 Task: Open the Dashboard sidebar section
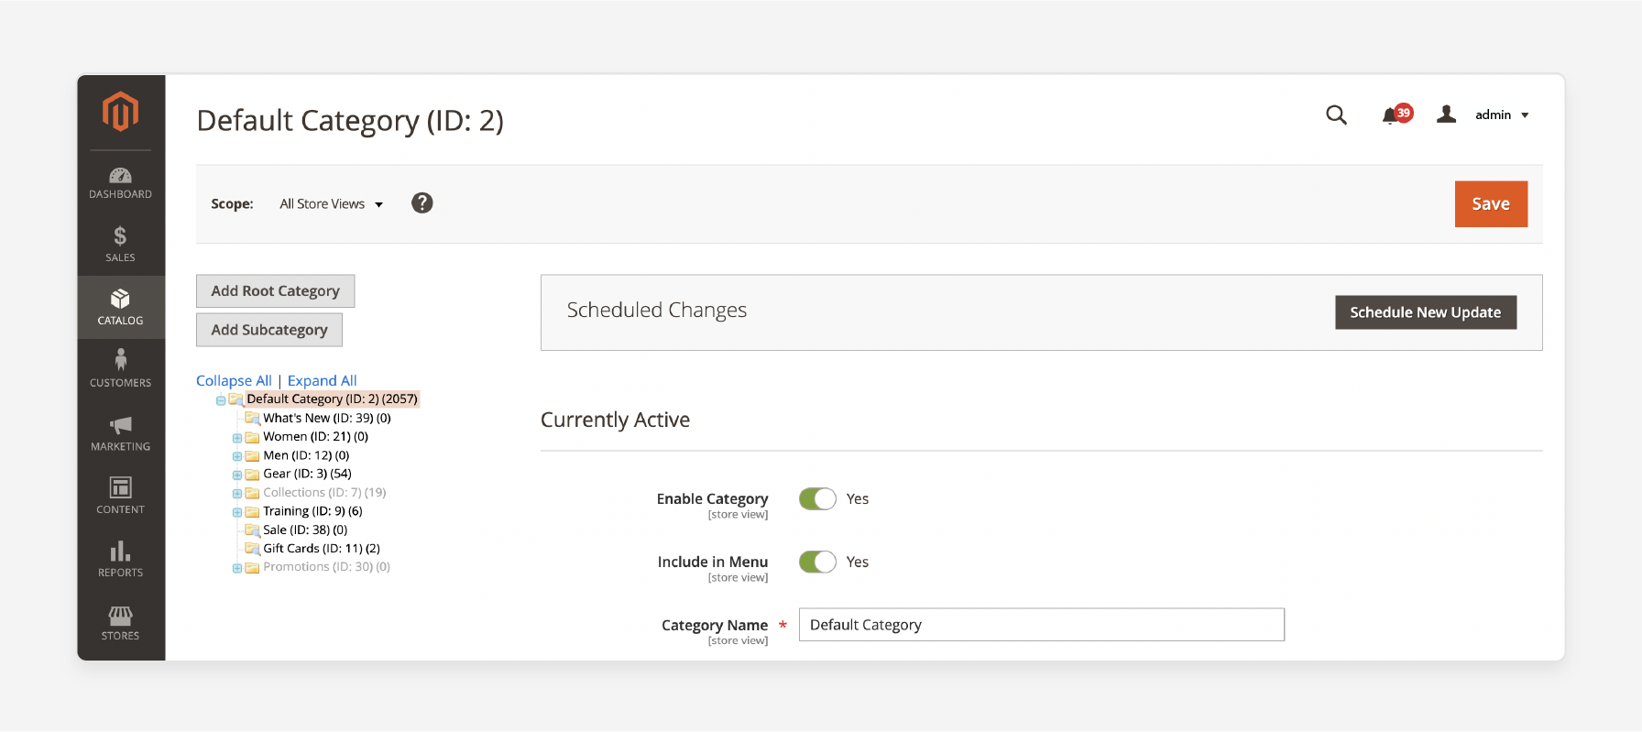pos(120,183)
